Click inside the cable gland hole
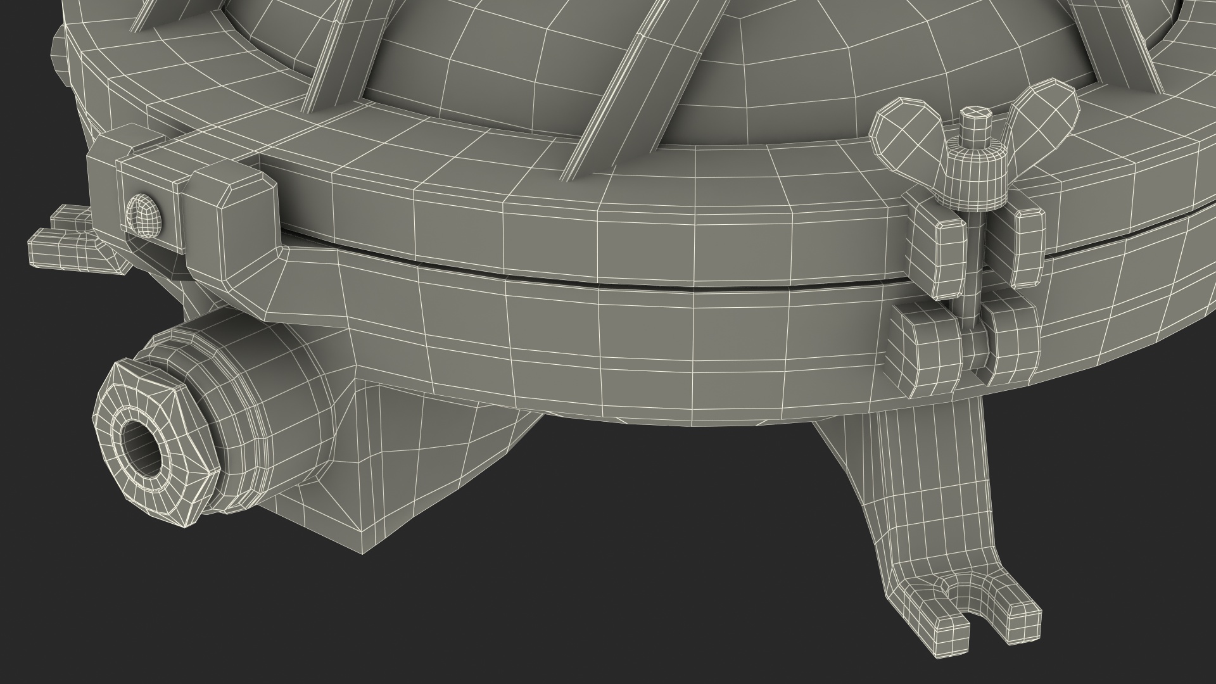 (x=142, y=448)
